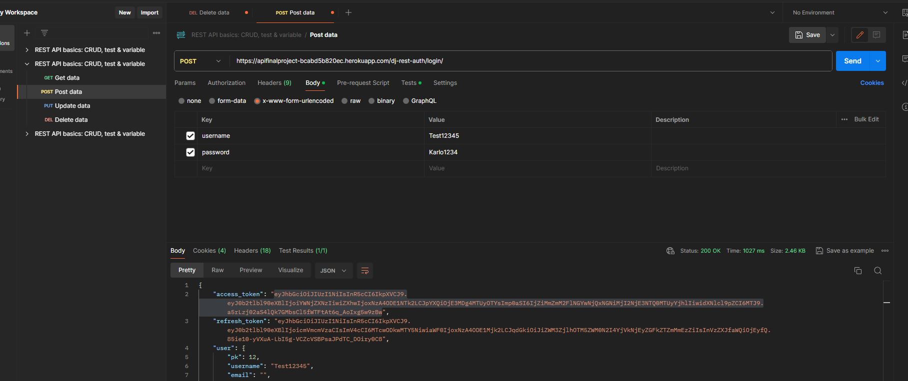The height and width of the screenshot is (381, 908).
Task: Open response Cookies (4) tab
Action: pyautogui.click(x=209, y=251)
